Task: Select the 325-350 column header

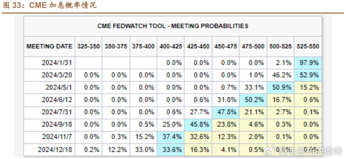Action: point(88,46)
